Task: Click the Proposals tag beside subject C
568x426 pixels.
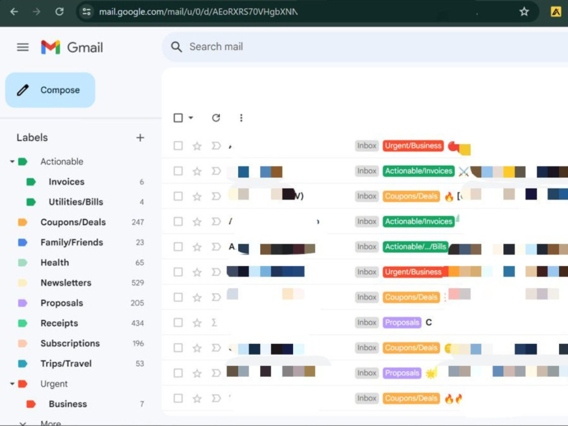Action: coord(402,323)
